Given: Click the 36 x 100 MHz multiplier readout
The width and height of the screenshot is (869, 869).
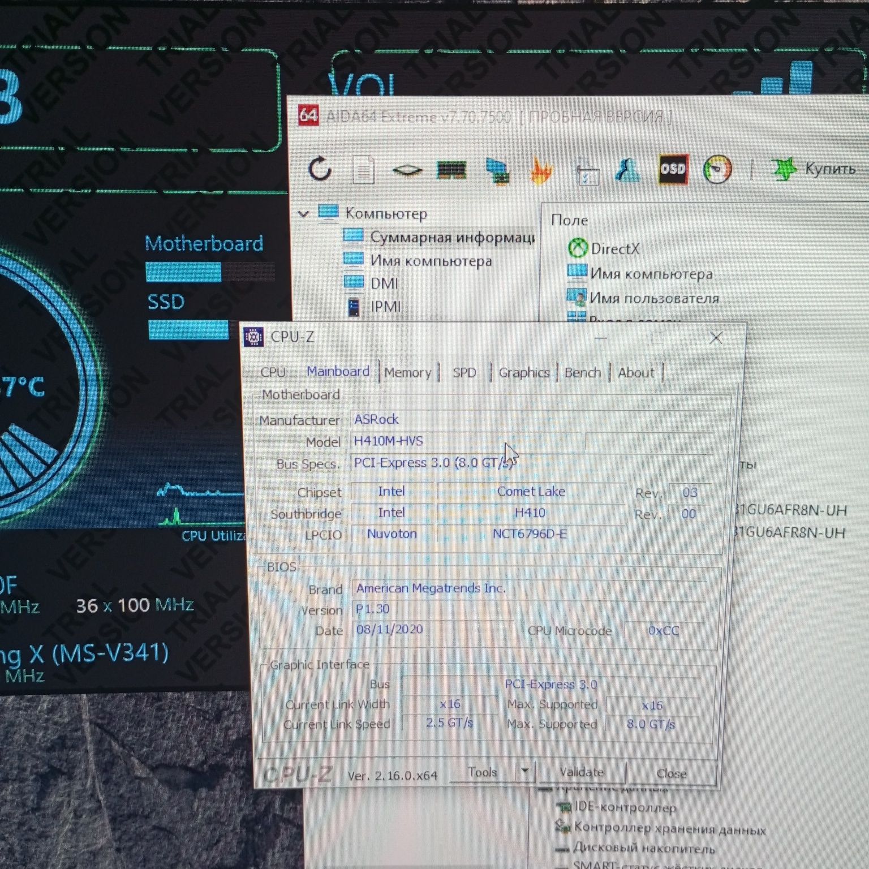Looking at the screenshot, I should (135, 605).
